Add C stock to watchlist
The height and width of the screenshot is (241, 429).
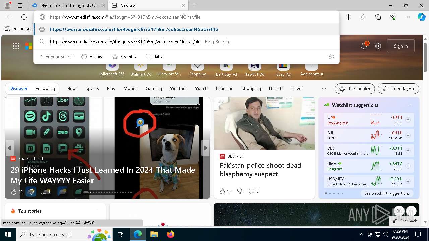pyautogui.click(x=408, y=120)
